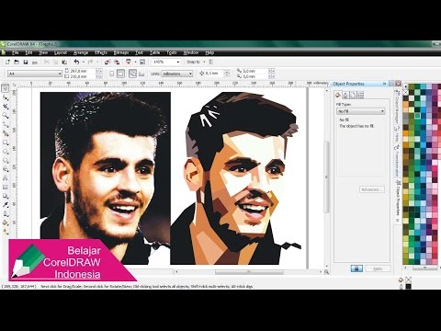Click the nudge offset field
Image resolution: width=441 pixels, height=331 pixels.
tap(214, 74)
